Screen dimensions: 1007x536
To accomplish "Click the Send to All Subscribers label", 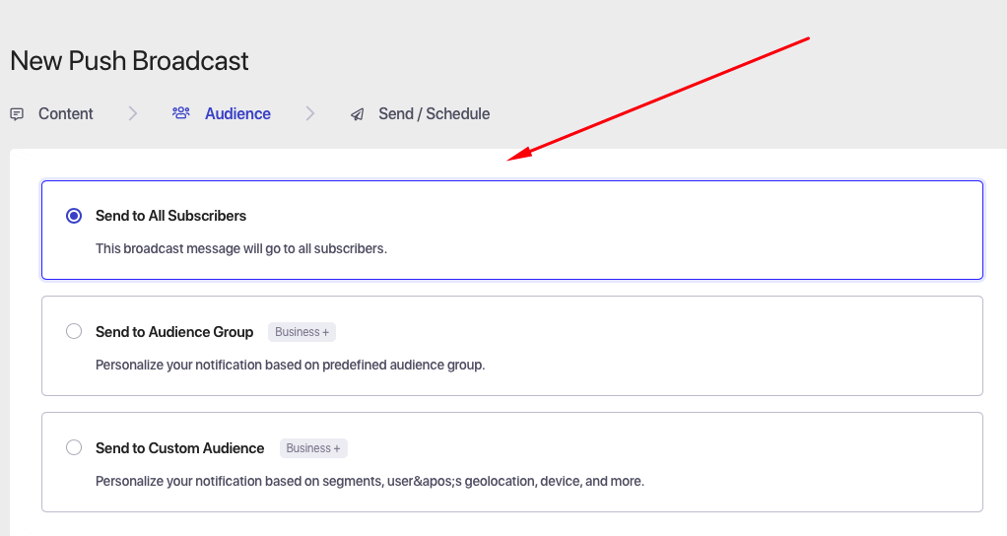I will [x=170, y=216].
